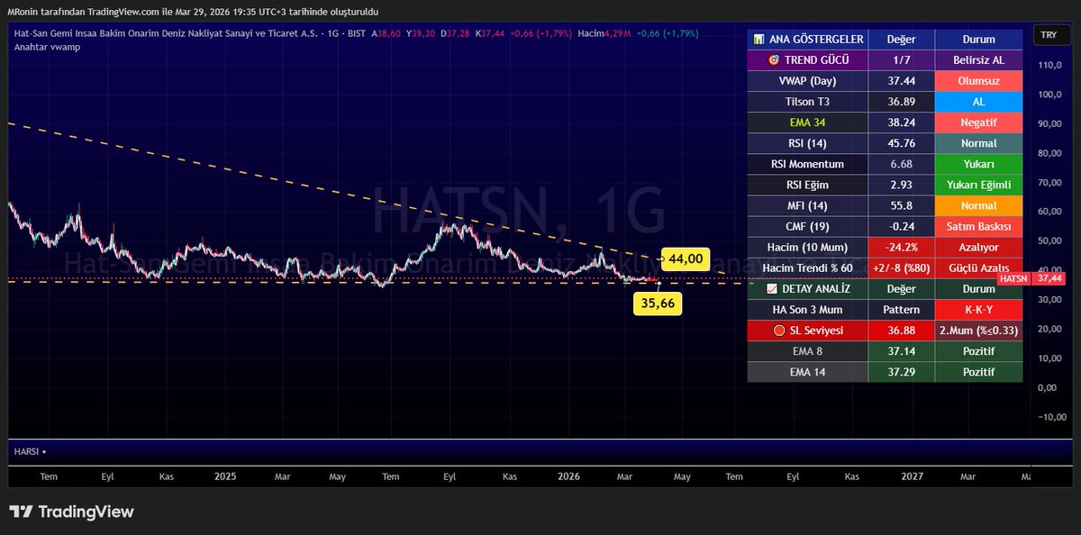This screenshot has width=1081, height=535.
Task: Select the Hacim (10 Mum) row label
Action: (x=808, y=247)
